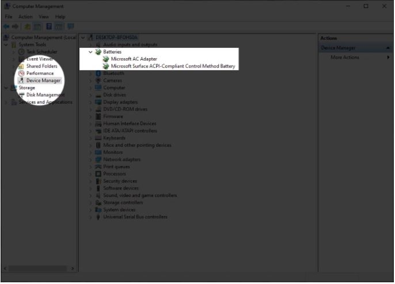Viewport: 395px width, 284px height.
Task: Click the Surface ACPI-Compliant battery device icon
Action: coord(106,66)
